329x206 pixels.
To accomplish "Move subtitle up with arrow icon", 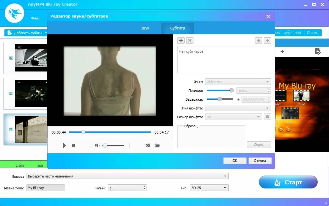I will pyautogui.click(x=259, y=40).
